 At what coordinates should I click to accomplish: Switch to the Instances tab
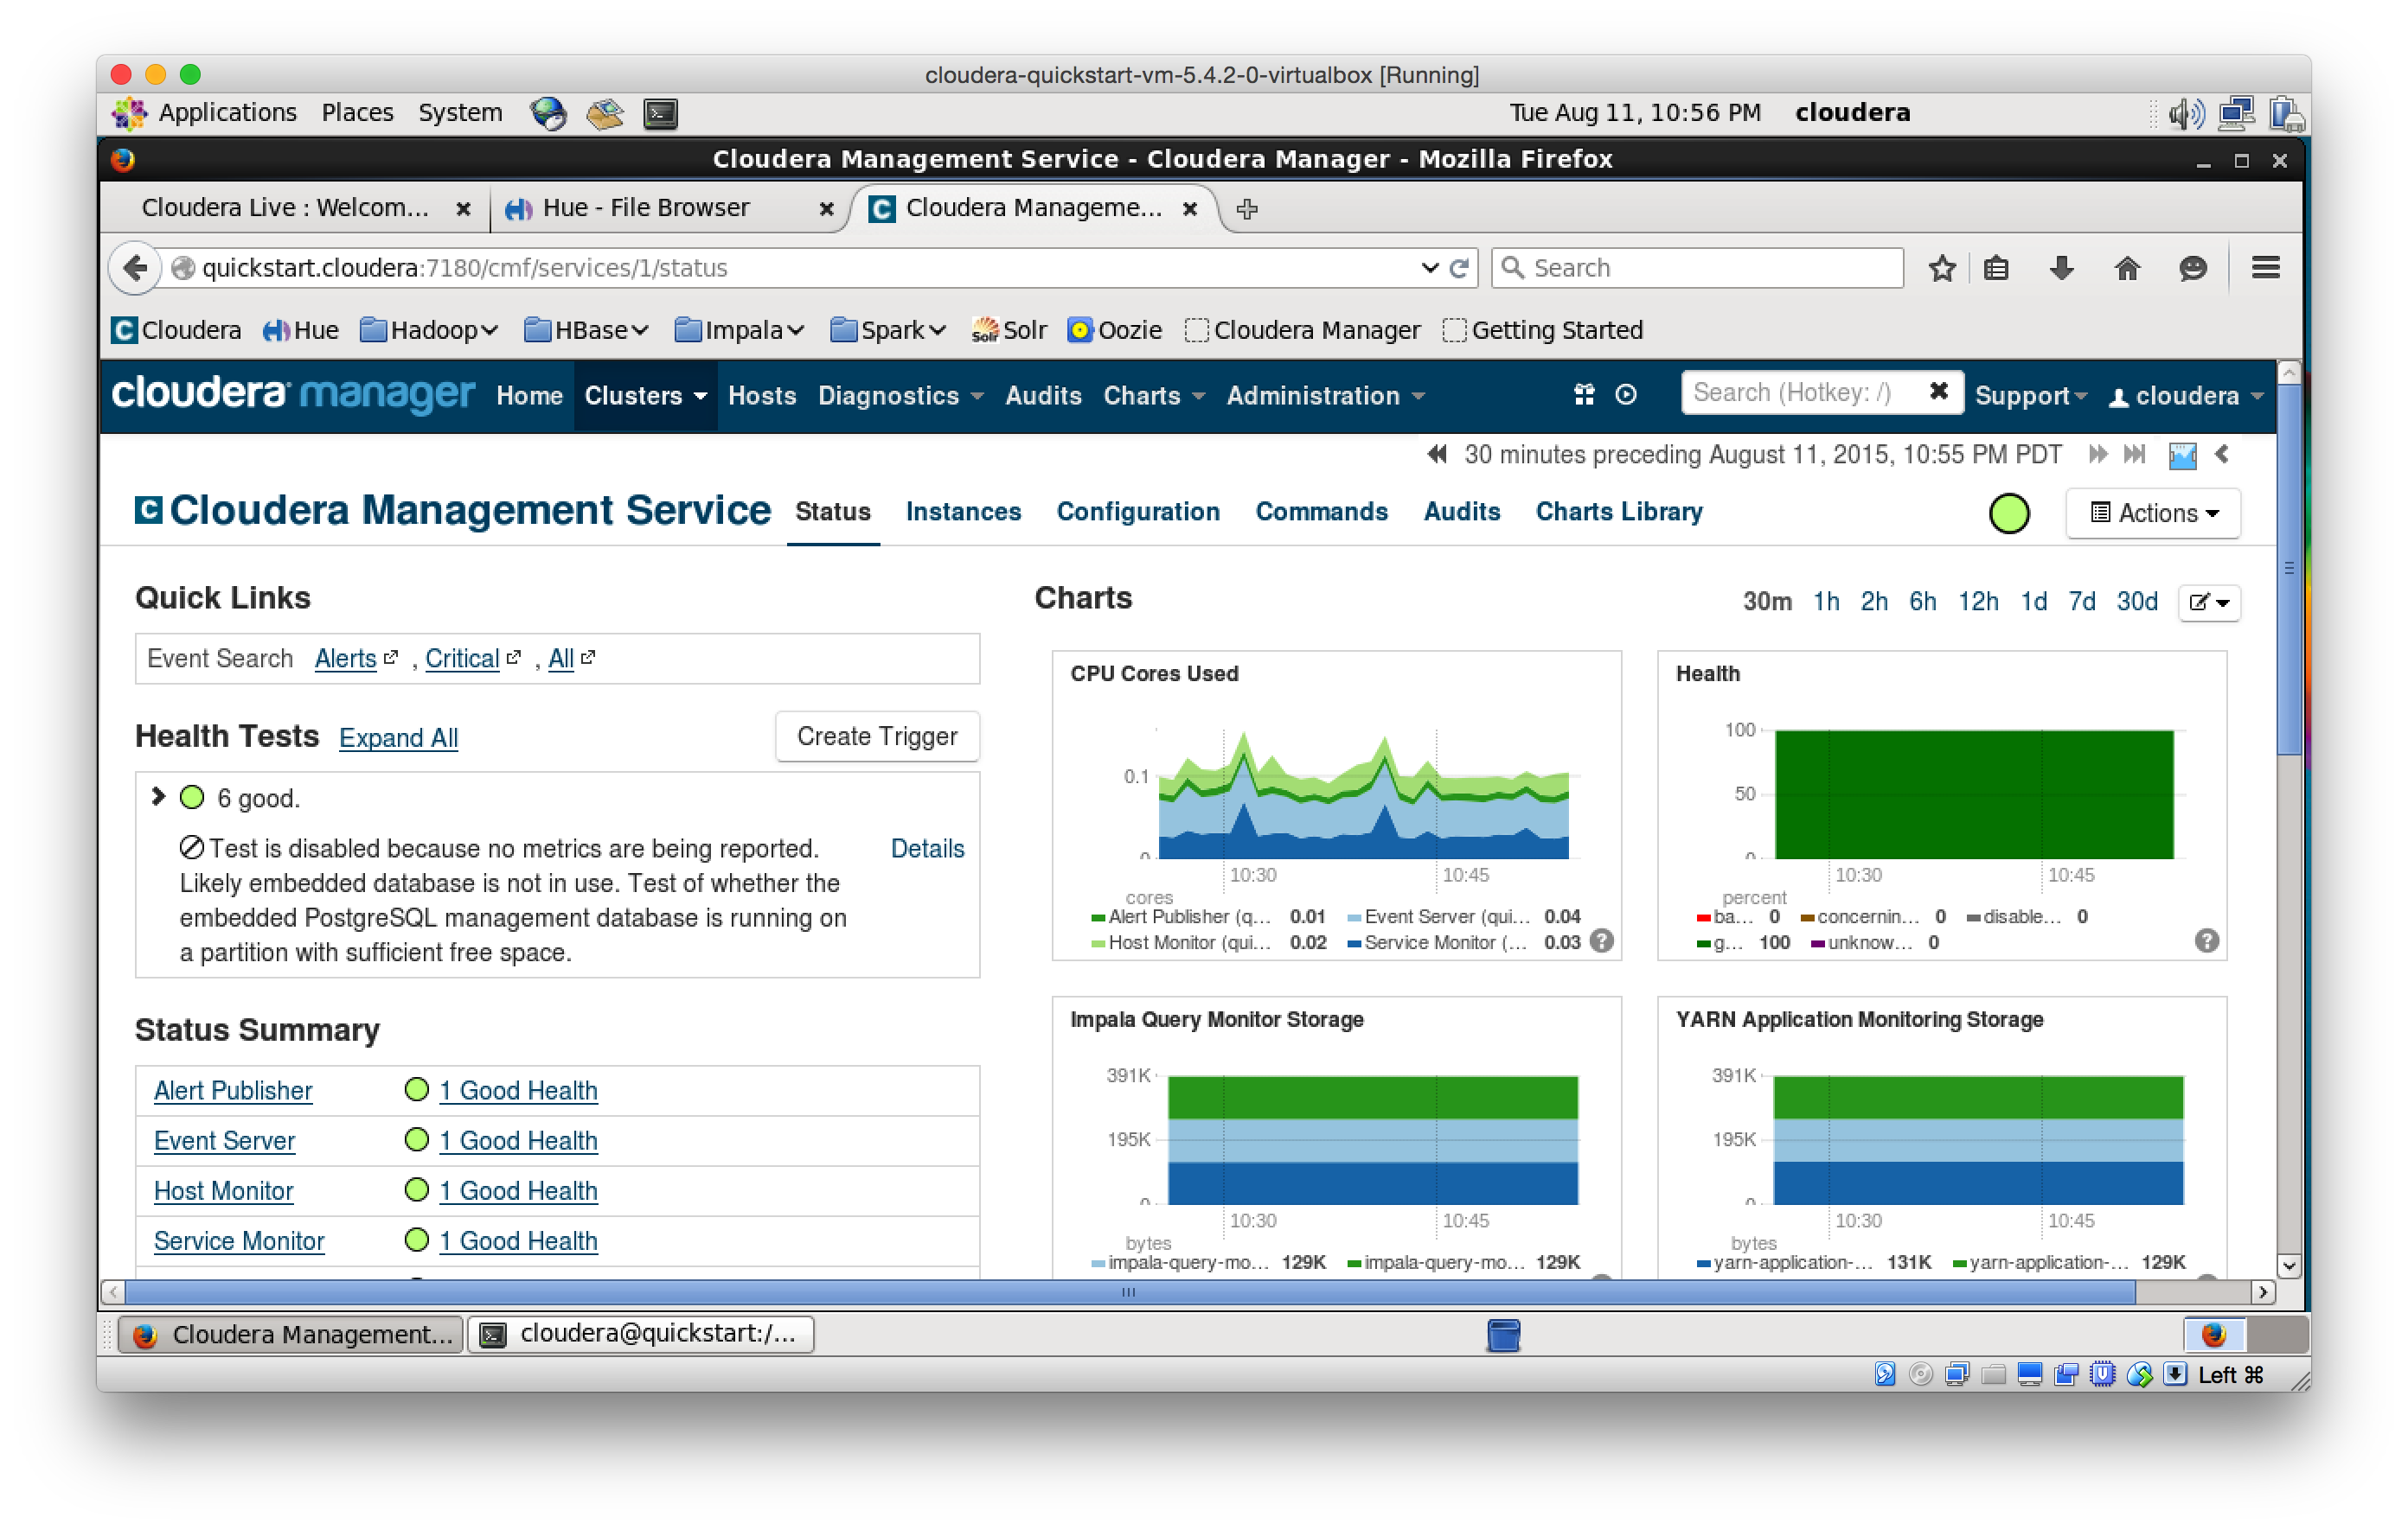click(x=962, y=512)
